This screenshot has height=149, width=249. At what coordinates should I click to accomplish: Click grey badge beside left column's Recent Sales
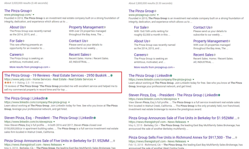(90, 55)
